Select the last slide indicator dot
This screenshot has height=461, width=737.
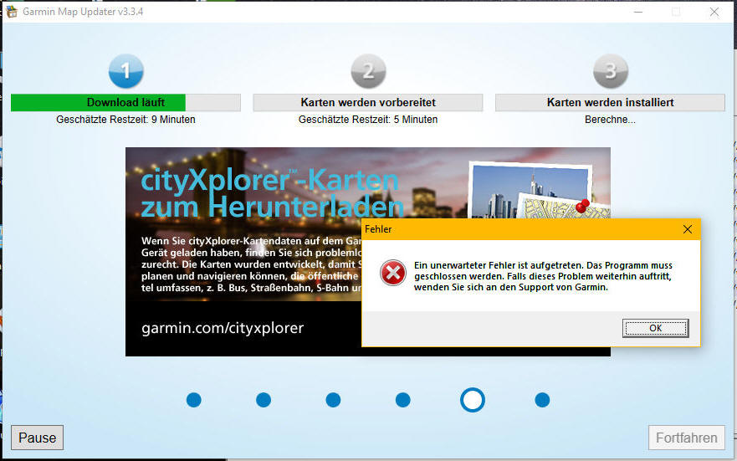[542, 400]
